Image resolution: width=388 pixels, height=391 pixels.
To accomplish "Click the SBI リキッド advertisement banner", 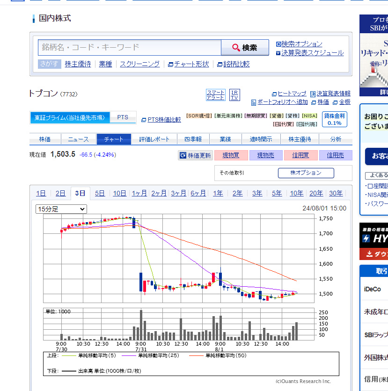I will click(x=373, y=55).
